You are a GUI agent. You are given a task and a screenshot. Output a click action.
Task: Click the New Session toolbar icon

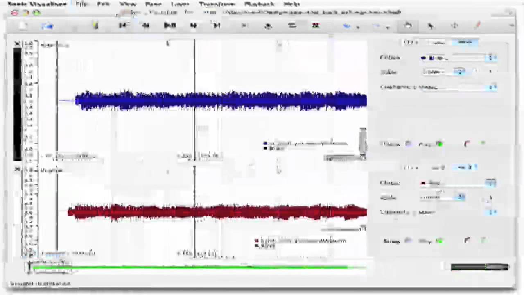point(23,26)
